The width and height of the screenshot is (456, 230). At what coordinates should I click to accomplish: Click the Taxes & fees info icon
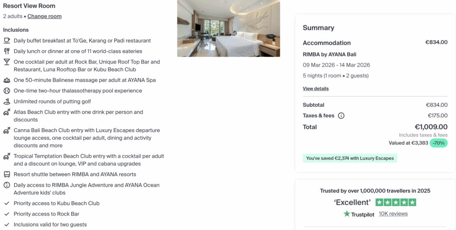(x=341, y=116)
